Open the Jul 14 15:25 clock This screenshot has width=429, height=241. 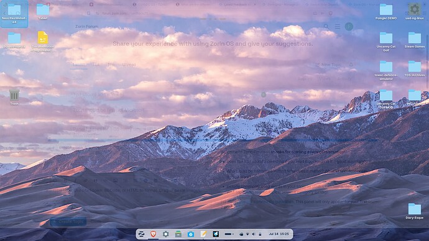(279, 234)
